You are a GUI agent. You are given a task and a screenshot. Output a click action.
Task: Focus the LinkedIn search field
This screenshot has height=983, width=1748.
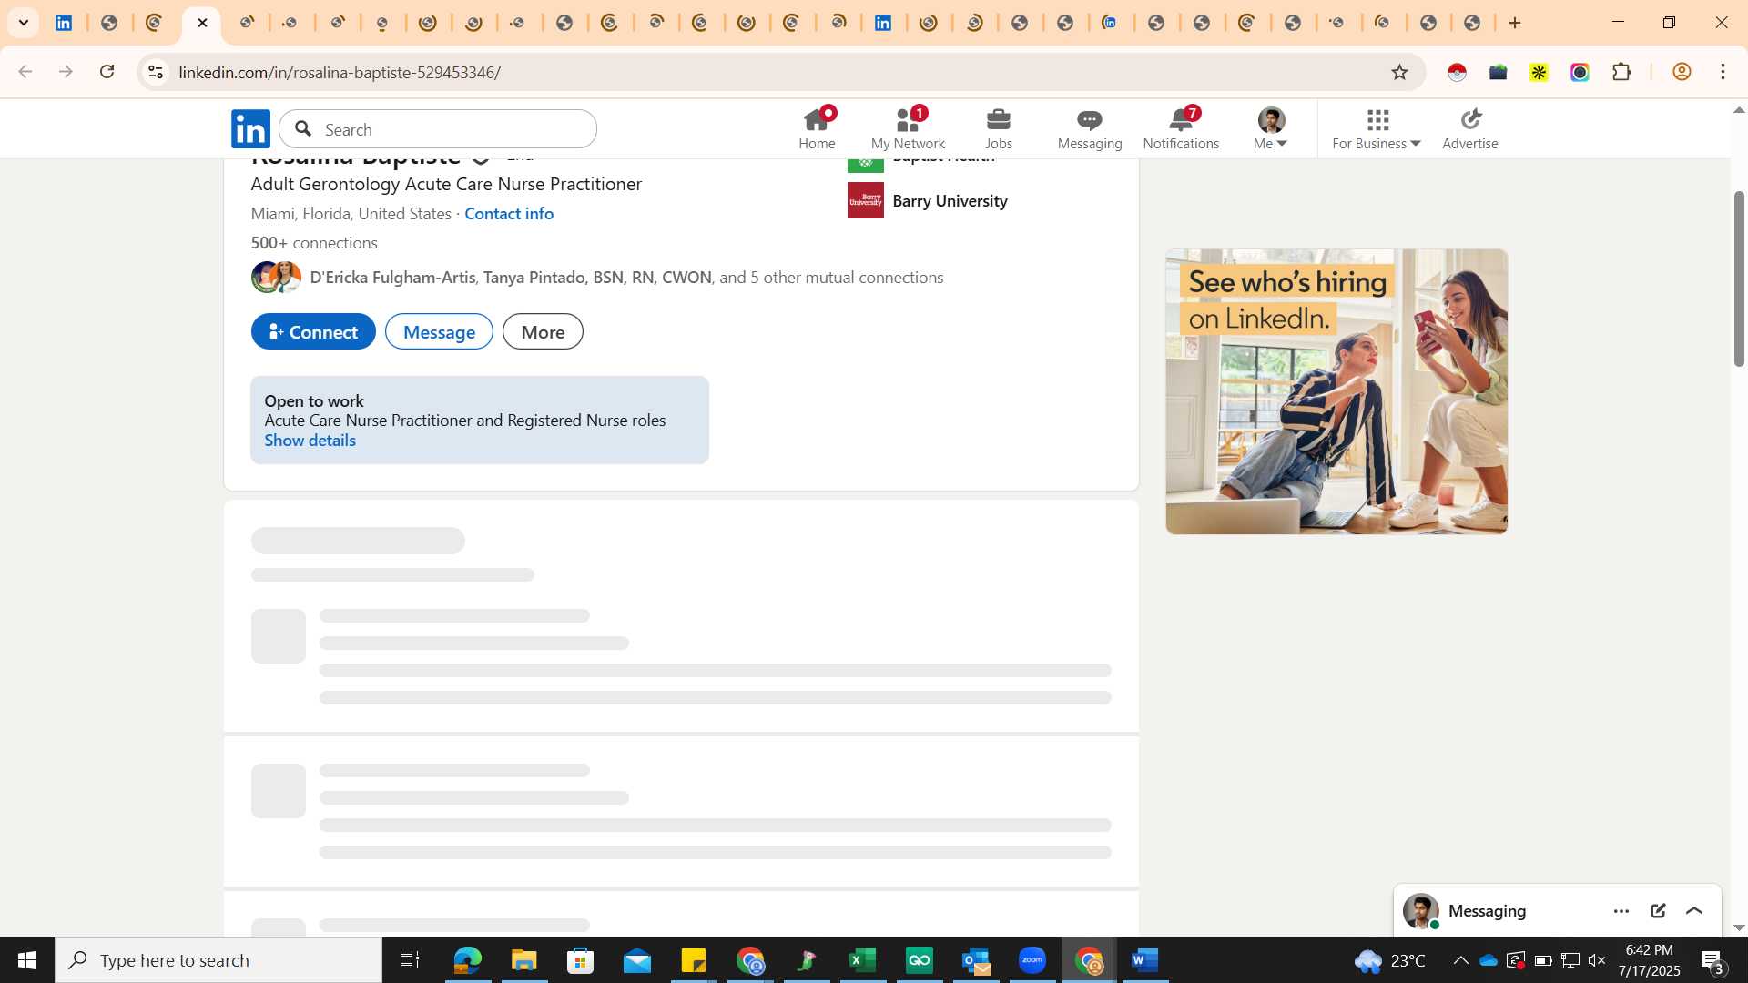[x=438, y=129]
